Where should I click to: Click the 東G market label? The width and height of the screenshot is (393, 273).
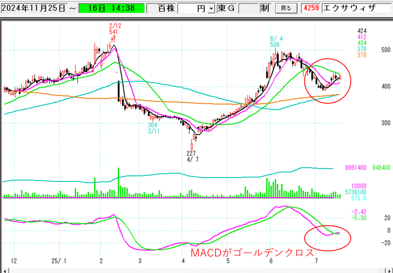(x=226, y=8)
